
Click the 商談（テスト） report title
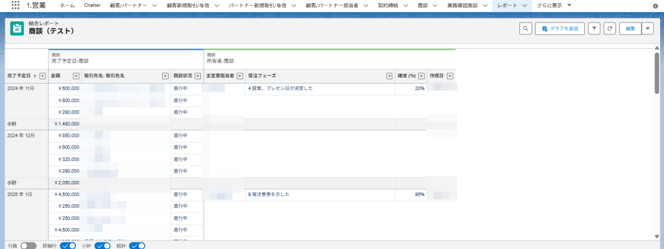pos(52,31)
